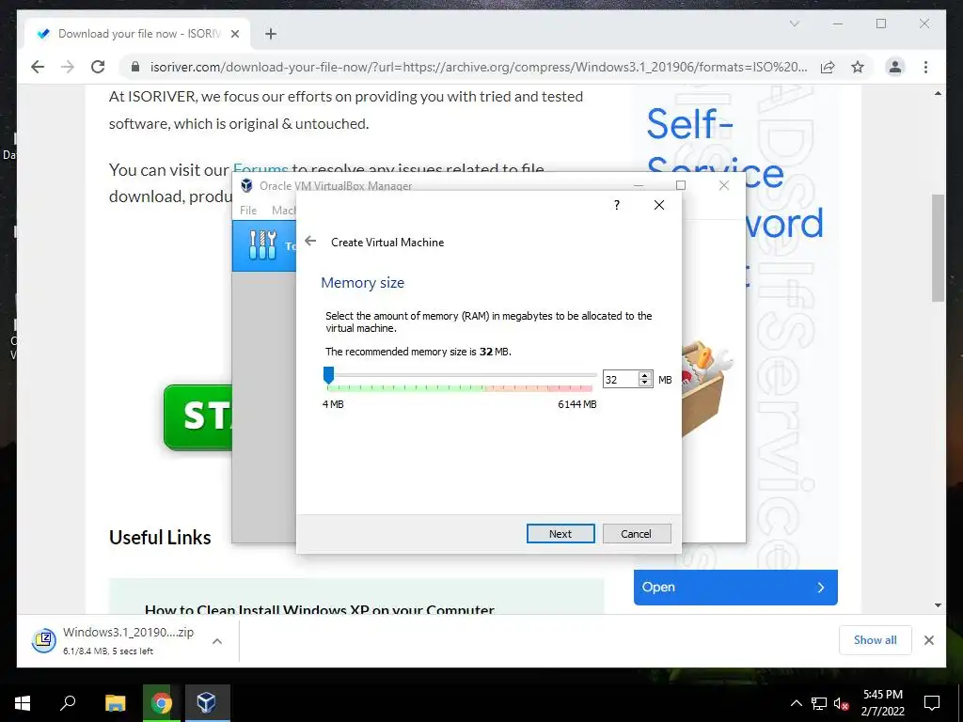963x722 pixels.
Task: Click the Forums link on ISORIVER page
Action: pos(260,168)
